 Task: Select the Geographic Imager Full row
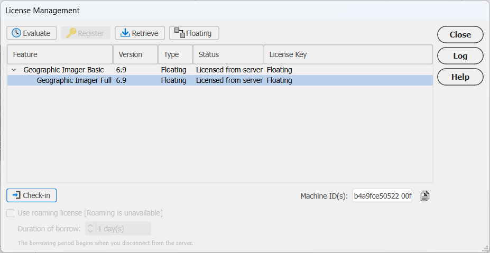(220, 81)
